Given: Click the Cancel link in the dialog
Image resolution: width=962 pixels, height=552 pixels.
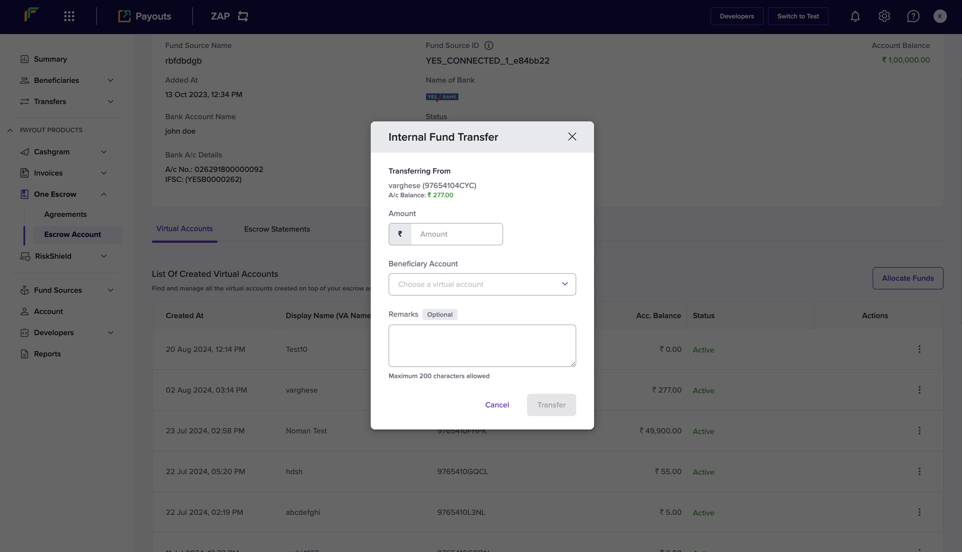Looking at the screenshot, I should 497,405.
